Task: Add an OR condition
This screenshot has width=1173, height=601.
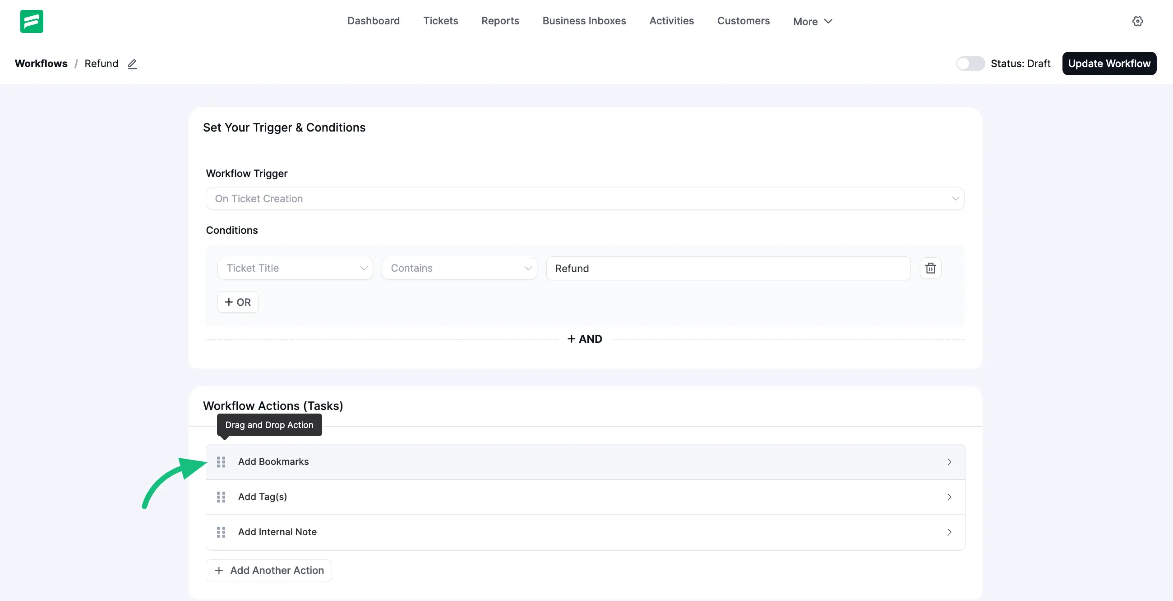Action: 238,302
